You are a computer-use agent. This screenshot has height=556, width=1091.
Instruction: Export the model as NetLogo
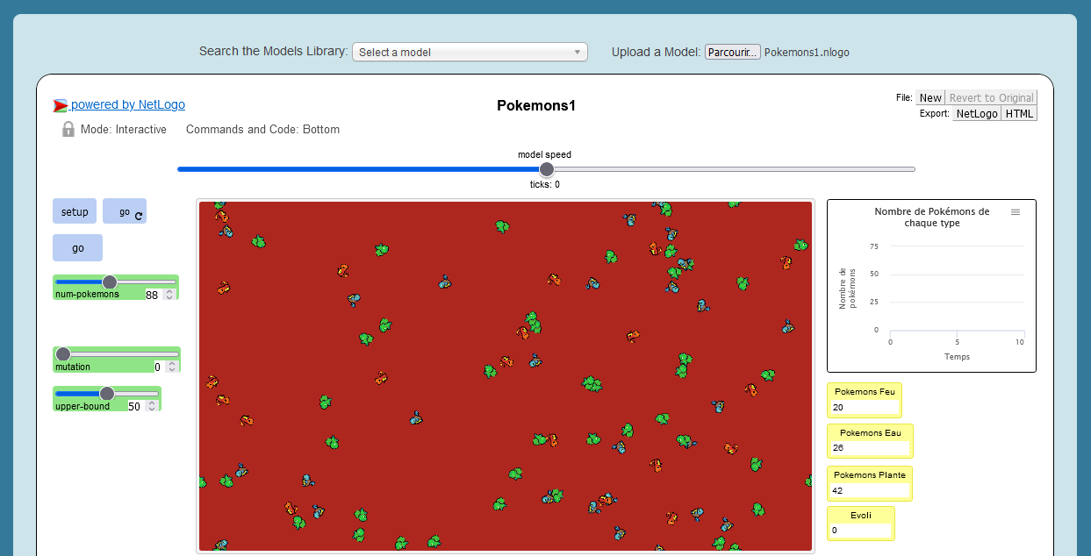click(x=977, y=113)
